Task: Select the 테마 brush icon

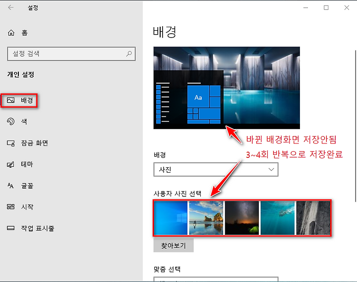Action: coord(11,164)
